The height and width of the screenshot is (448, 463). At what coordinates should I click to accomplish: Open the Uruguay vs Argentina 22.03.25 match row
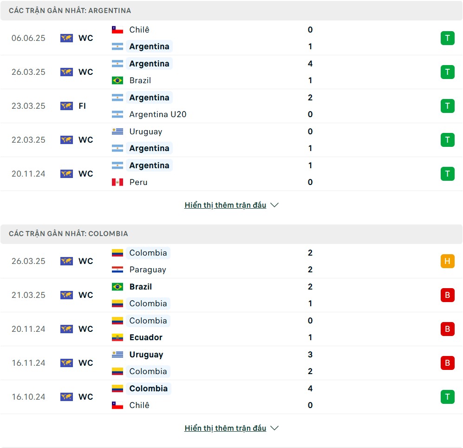coord(231,140)
